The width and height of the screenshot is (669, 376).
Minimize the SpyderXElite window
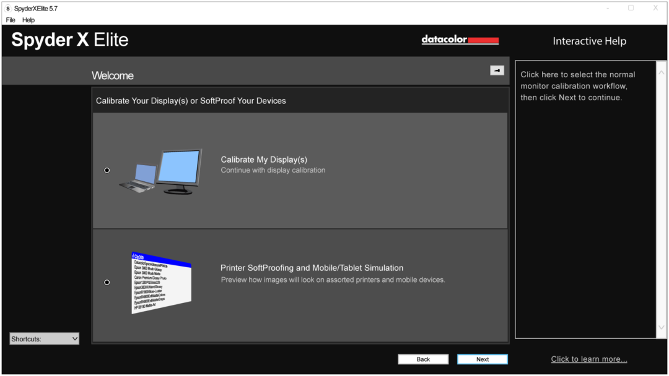tap(608, 8)
